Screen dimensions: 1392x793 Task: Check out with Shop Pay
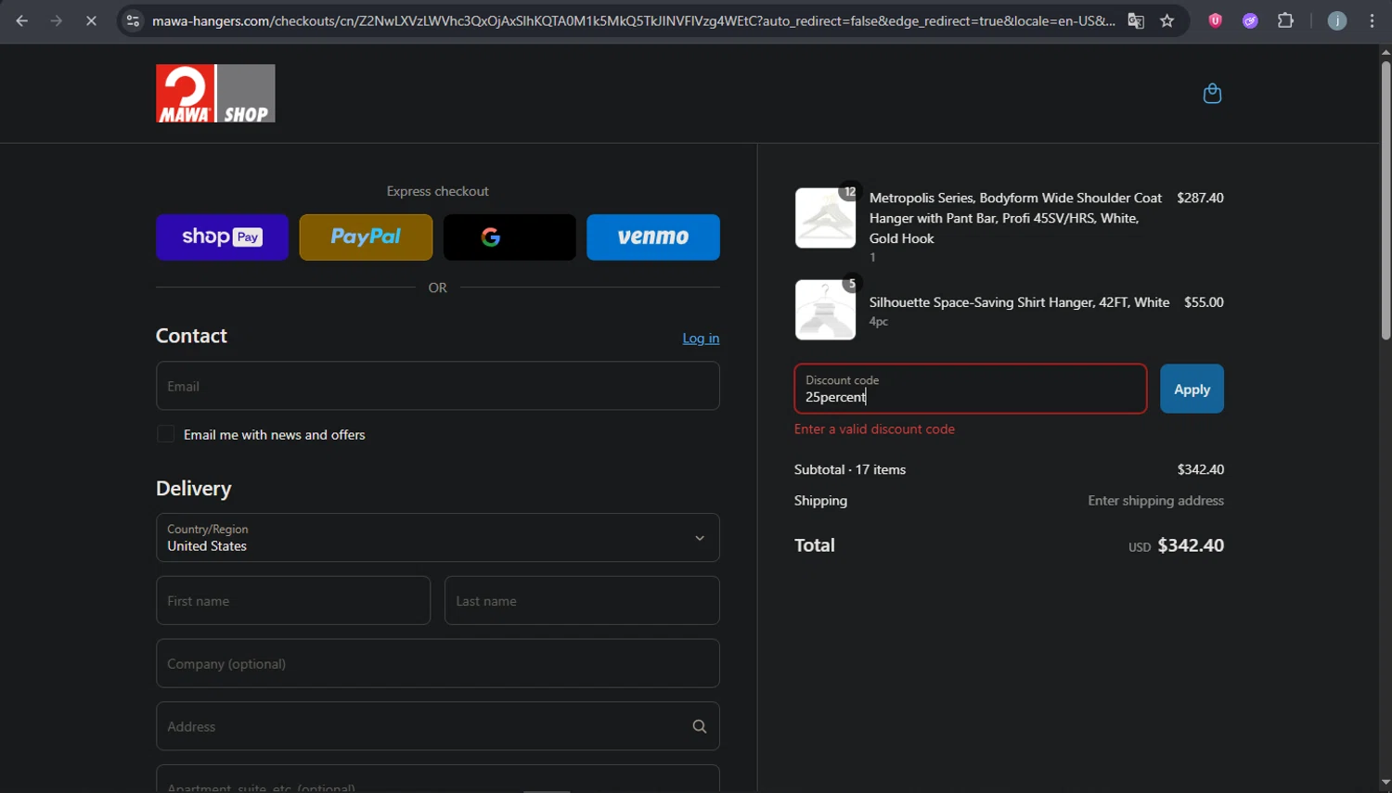(222, 237)
